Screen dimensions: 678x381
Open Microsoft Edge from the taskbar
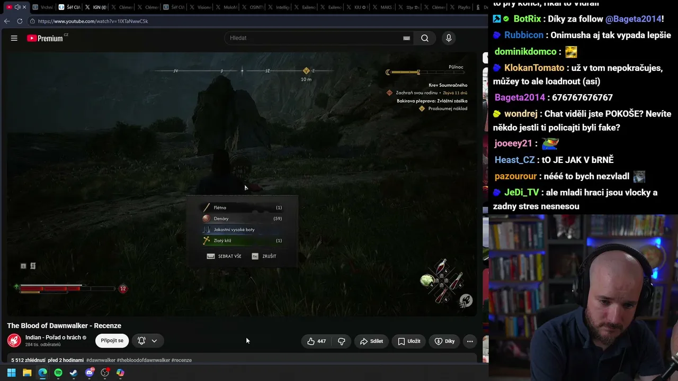tap(42, 373)
